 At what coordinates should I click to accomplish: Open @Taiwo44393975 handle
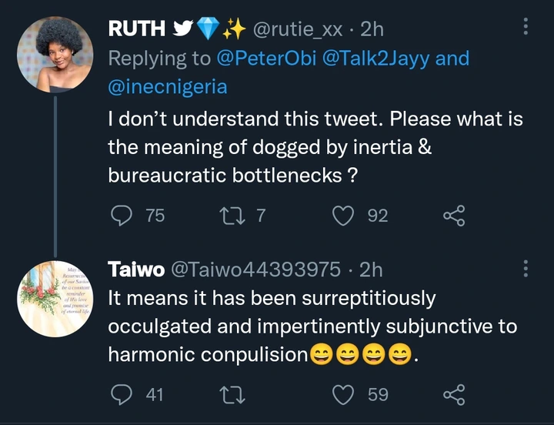pos(252,269)
